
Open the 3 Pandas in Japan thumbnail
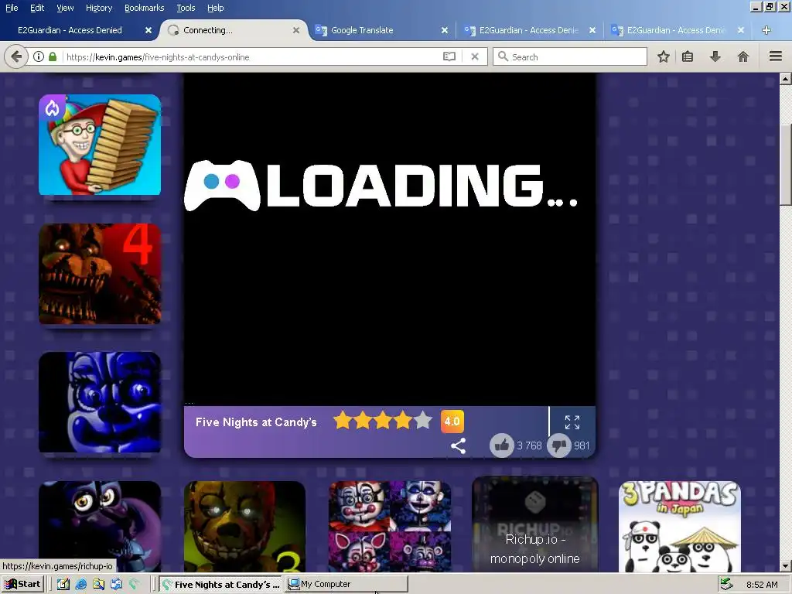pos(680,526)
